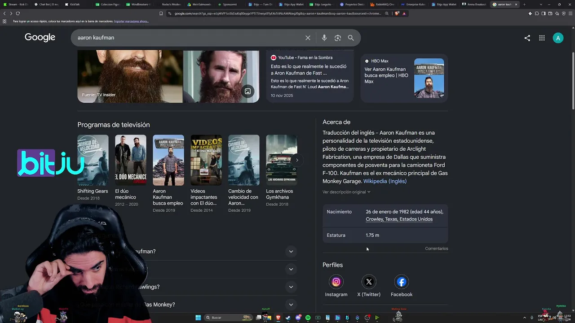Viewport: 575px width, 323px height.
Task: Open the share icon beside Google apps
Action: click(527, 38)
